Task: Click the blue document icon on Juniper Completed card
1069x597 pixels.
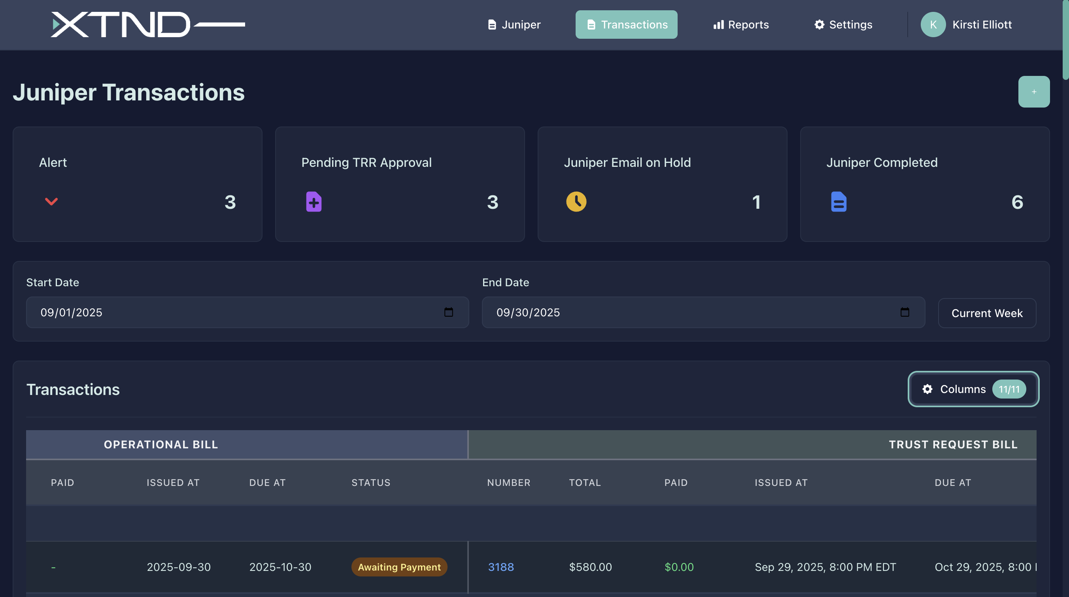Action: tap(839, 202)
